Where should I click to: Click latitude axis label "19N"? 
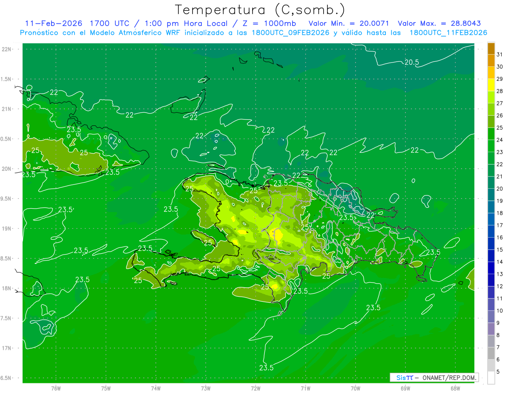(6, 229)
